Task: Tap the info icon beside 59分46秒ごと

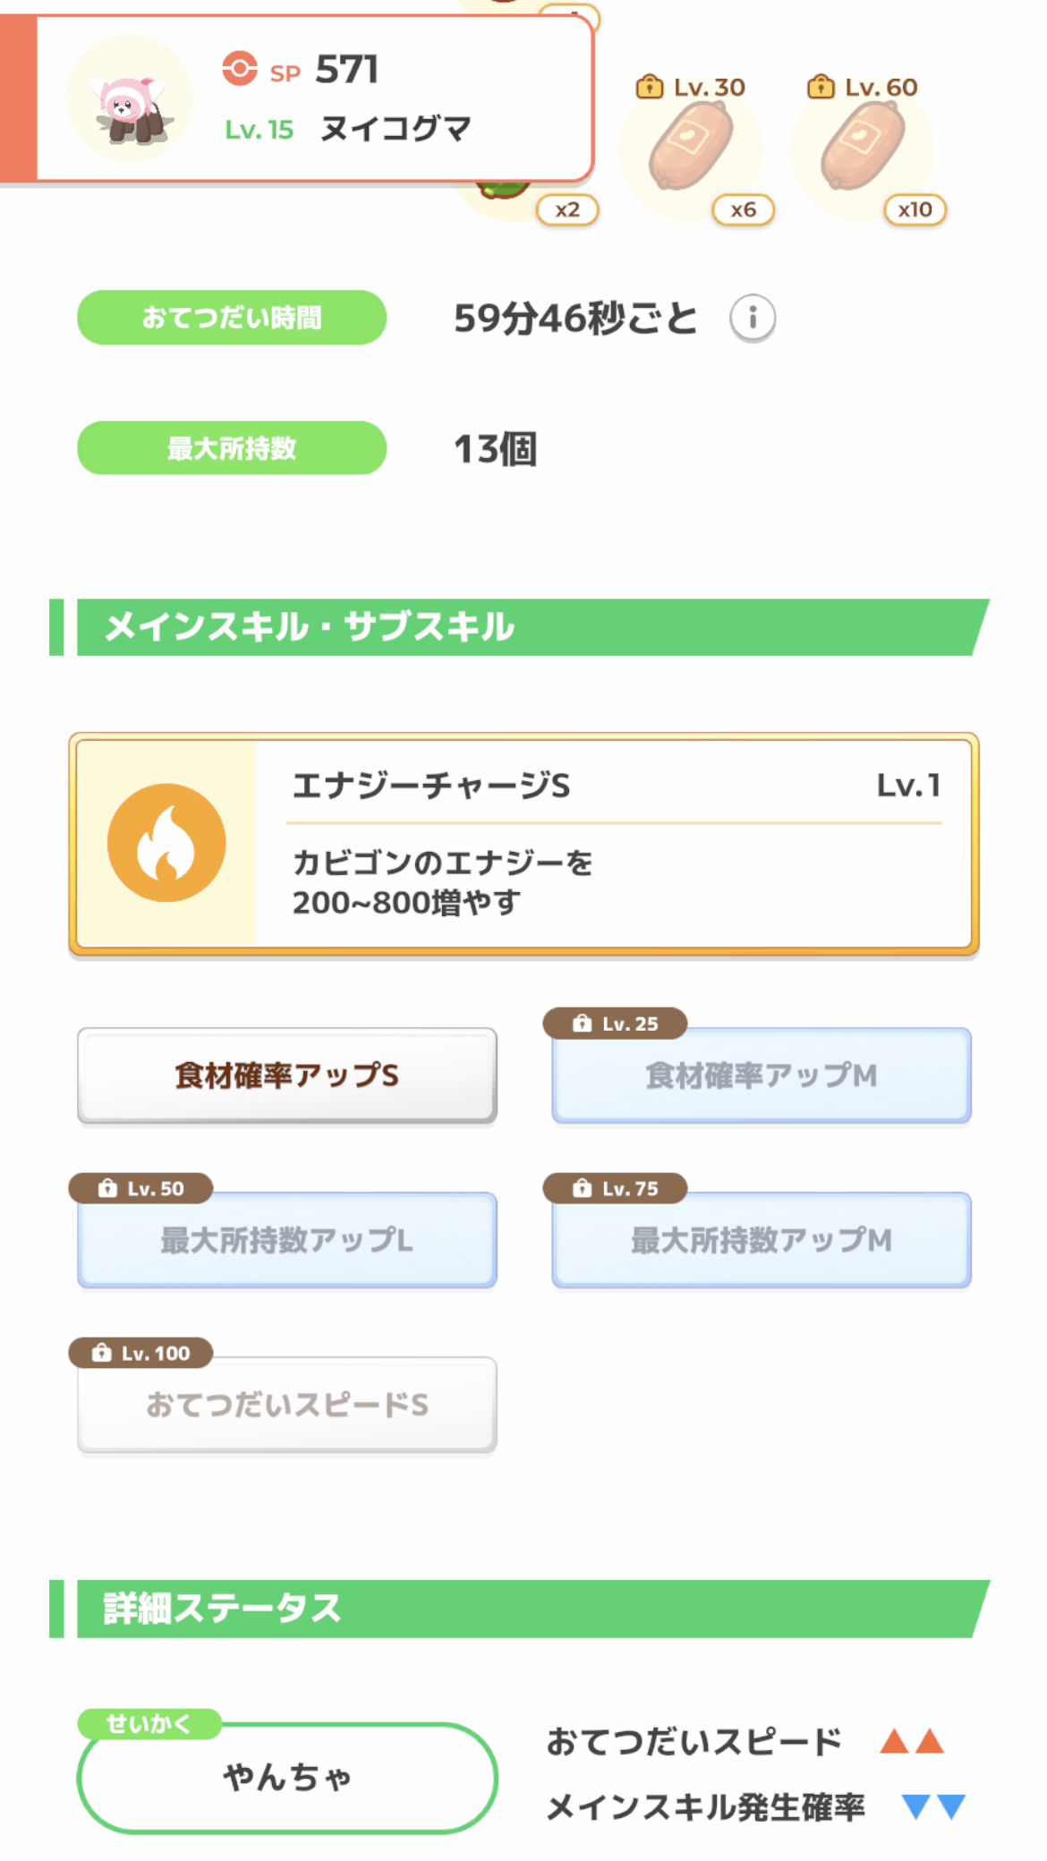Action: tap(752, 318)
